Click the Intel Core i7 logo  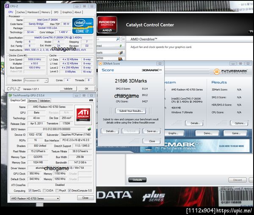point(83,26)
